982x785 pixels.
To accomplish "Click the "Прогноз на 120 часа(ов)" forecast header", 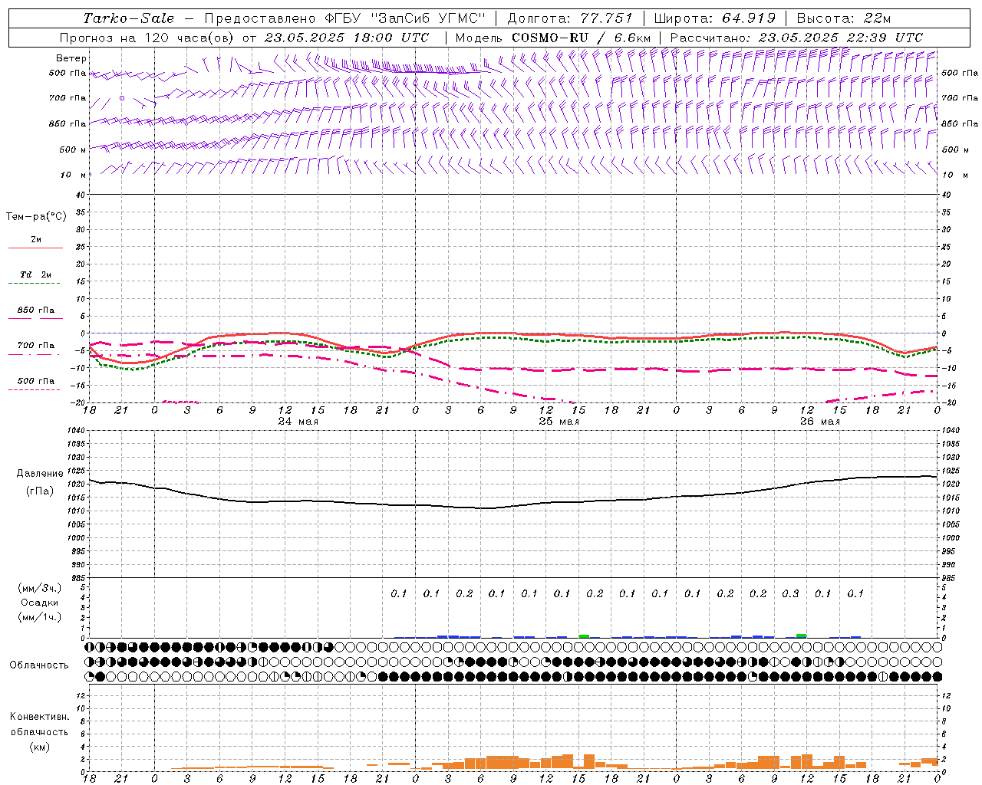I will tap(147, 38).
